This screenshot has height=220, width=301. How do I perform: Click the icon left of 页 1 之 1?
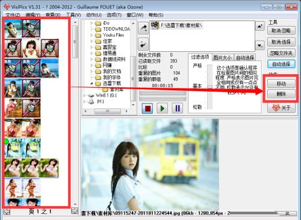point(7,212)
